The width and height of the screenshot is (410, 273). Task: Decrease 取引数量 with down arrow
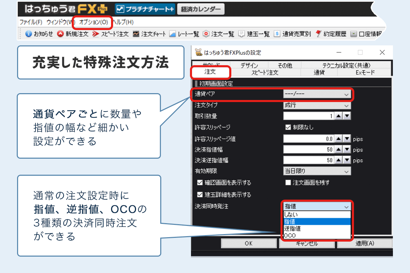coord(347,116)
